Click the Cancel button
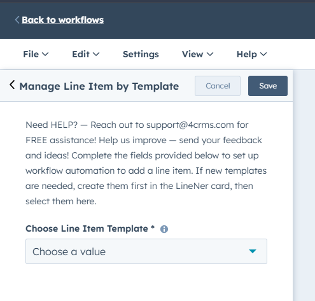The width and height of the screenshot is (315, 301). [x=218, y=86]
